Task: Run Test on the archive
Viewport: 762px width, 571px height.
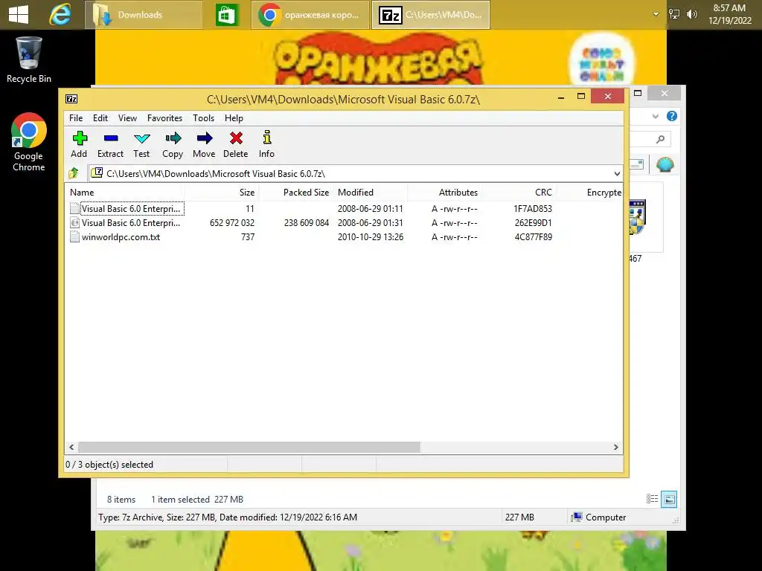Action: coord(141,144)
